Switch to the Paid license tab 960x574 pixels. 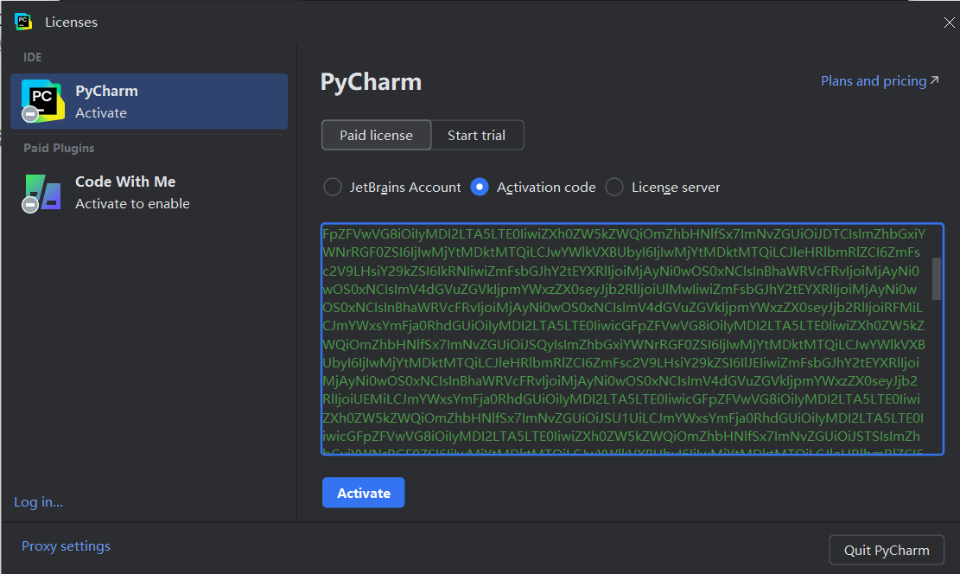(x=376, y=135)
